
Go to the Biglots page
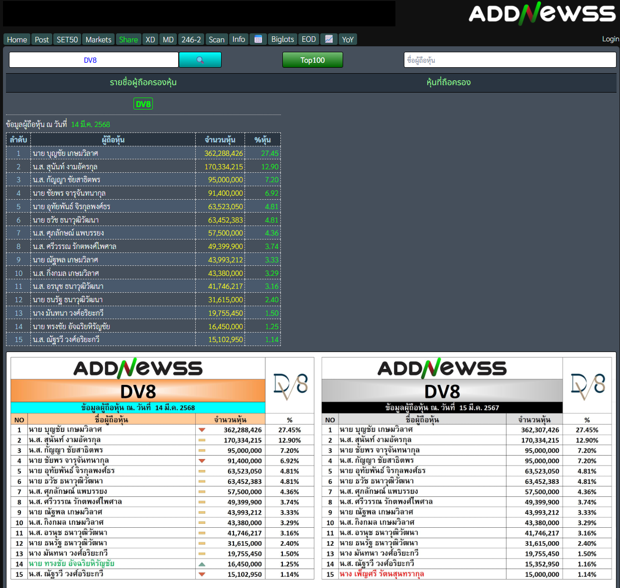click(283, 39)
